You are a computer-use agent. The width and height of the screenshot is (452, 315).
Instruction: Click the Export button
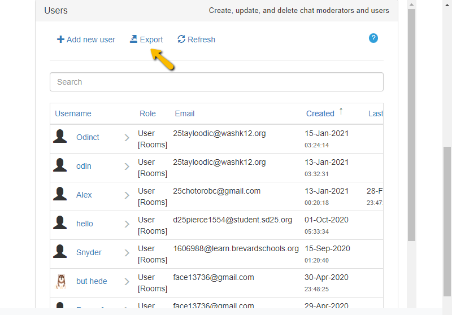[x=146, y=40]
